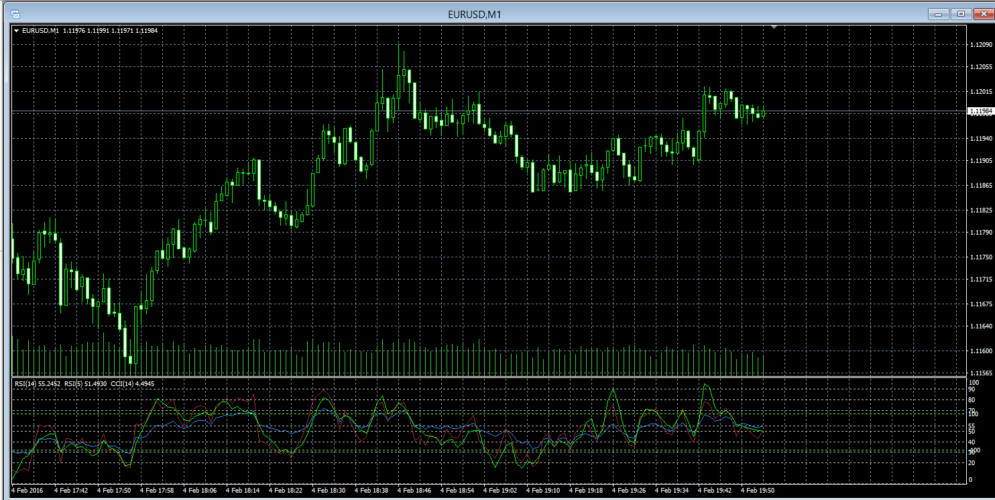Click time axis label 4 Feb 19:34
This screenshot has height=500, width=995.
click(x=672, y=491)
